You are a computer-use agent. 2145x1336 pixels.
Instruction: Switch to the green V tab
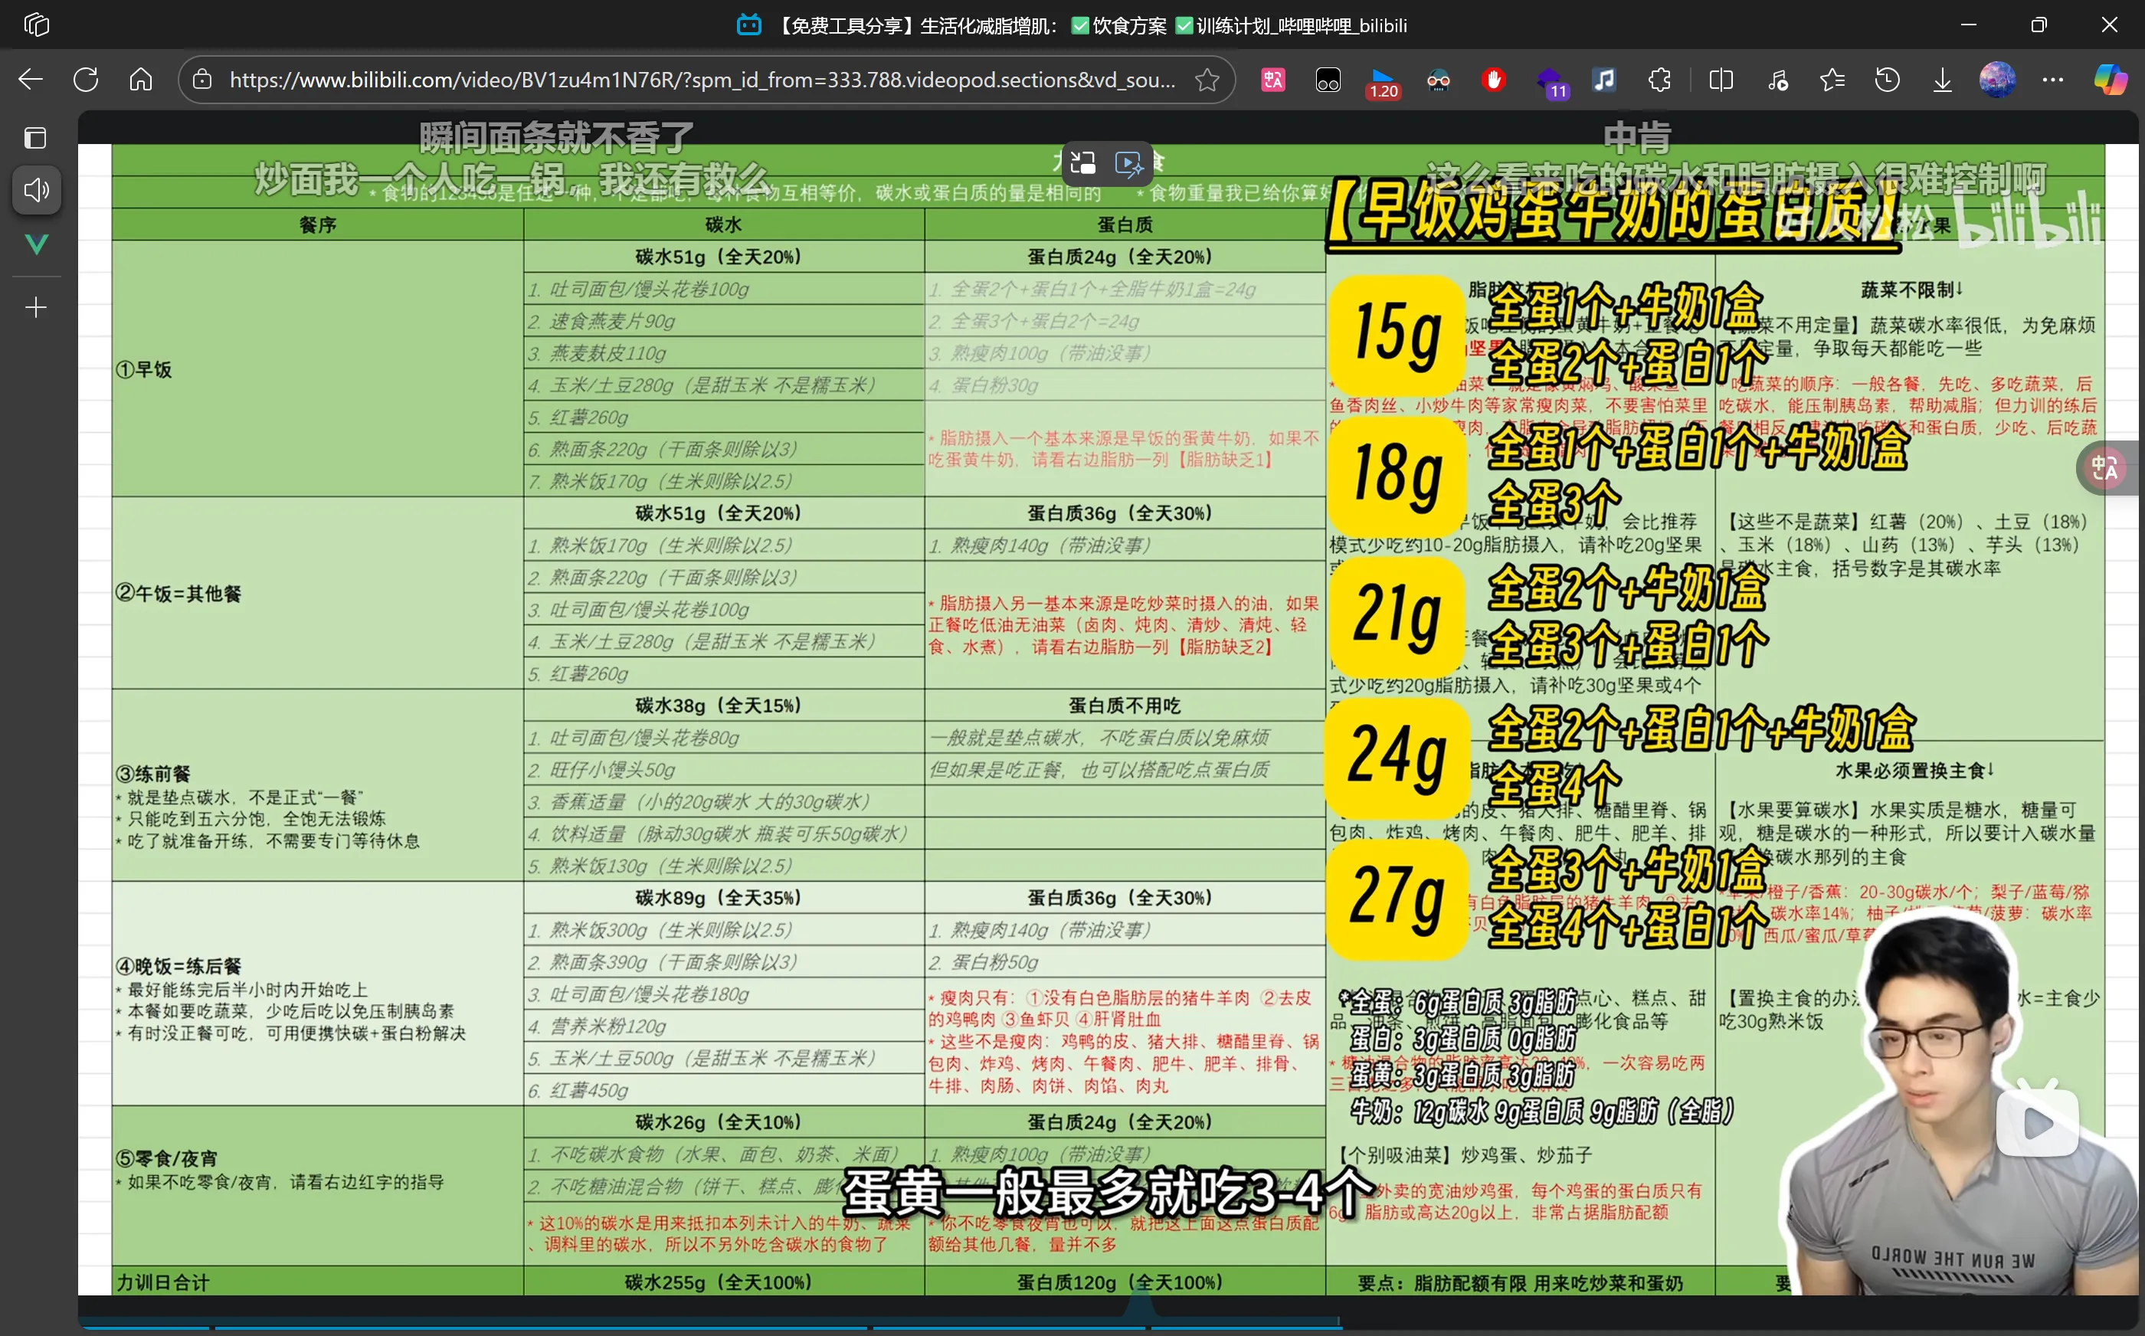point(36,245)
